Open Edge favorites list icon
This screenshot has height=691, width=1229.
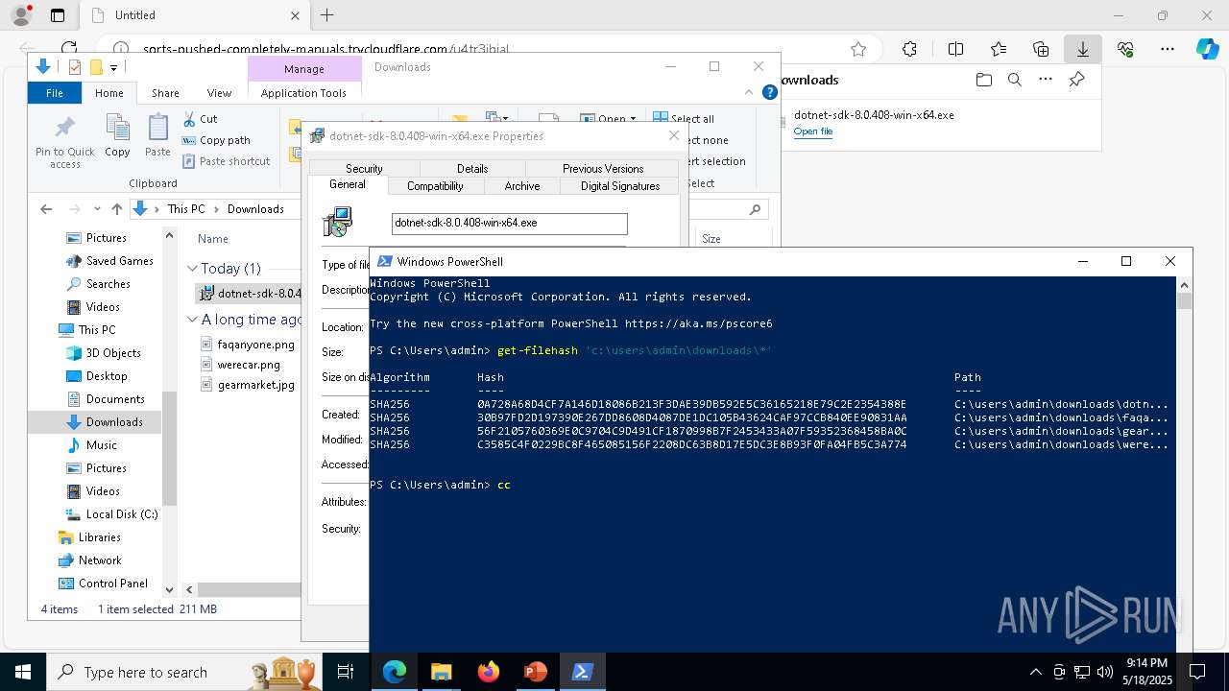coord(999,49)
